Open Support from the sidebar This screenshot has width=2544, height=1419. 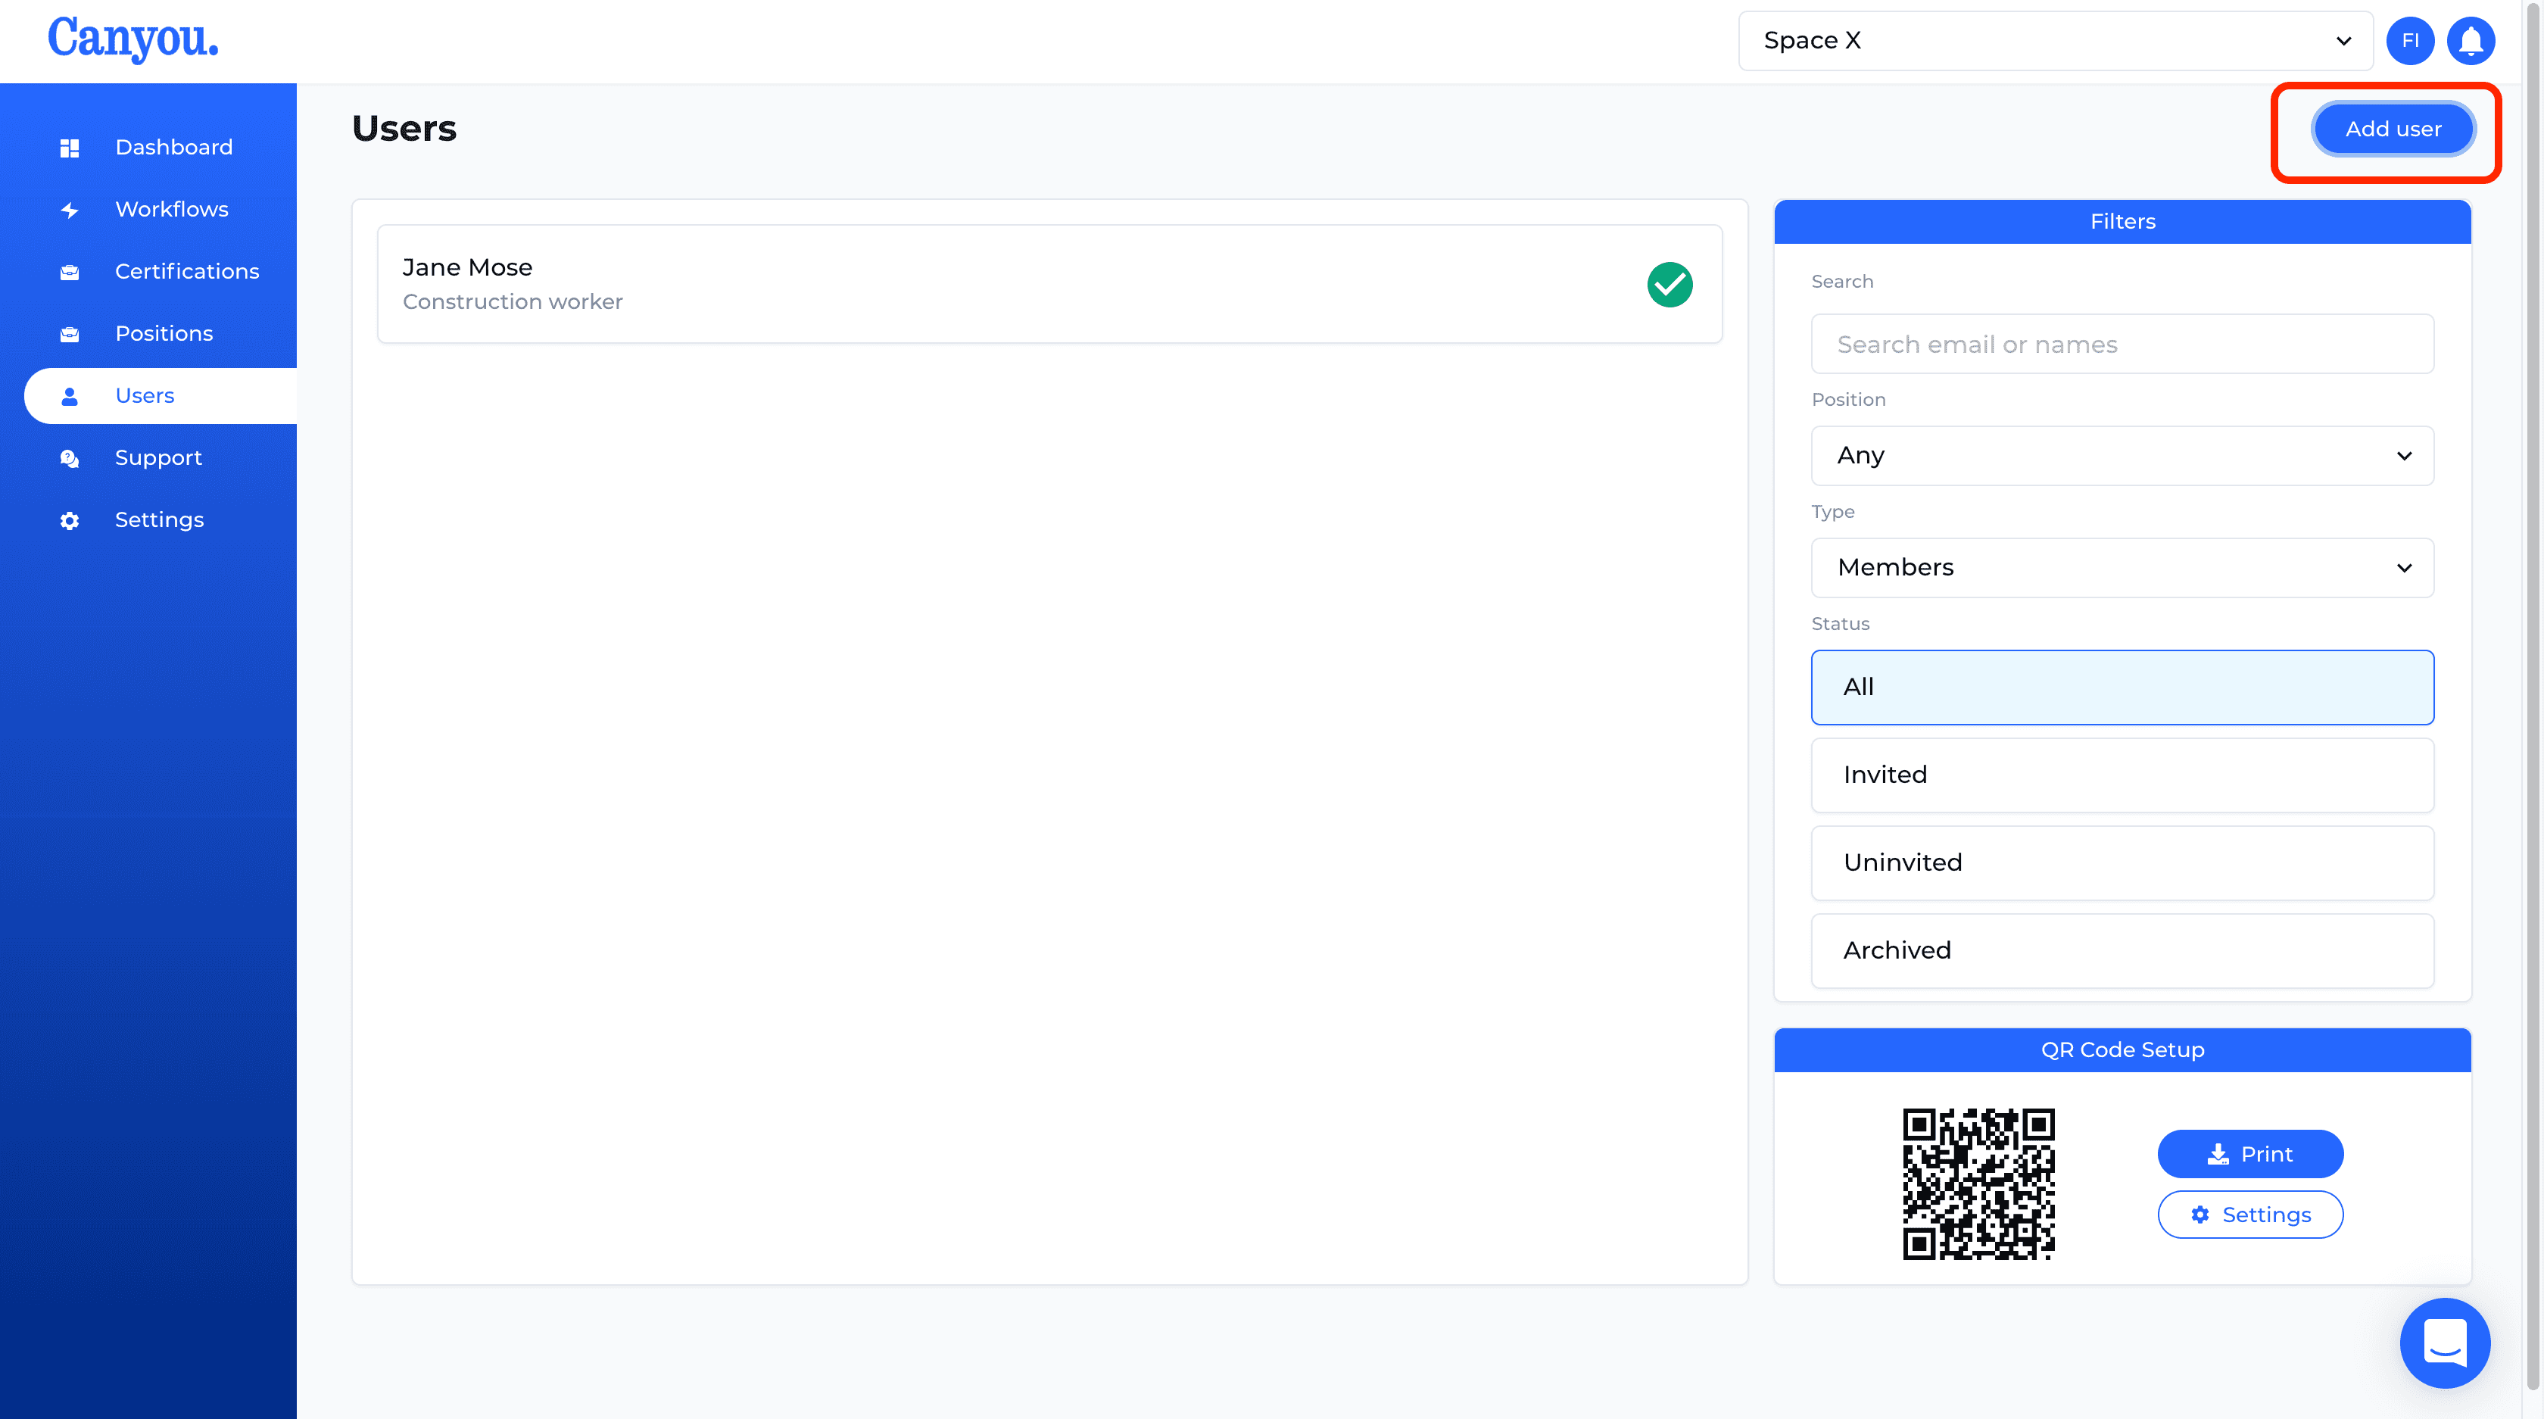coord(158,458)
